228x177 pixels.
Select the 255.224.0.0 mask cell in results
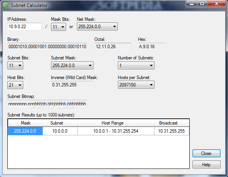25,131
